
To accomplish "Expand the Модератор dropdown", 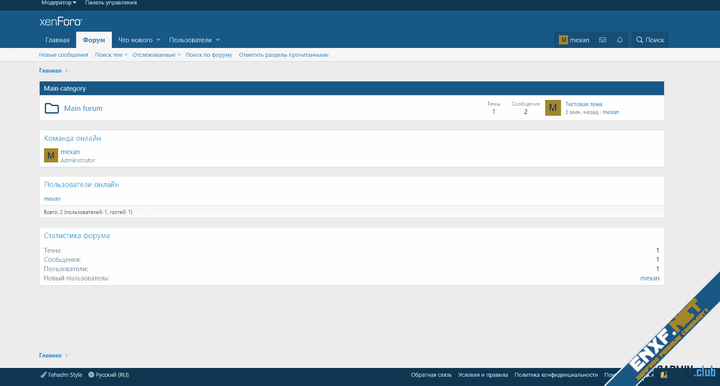I will tap(59, 3).
